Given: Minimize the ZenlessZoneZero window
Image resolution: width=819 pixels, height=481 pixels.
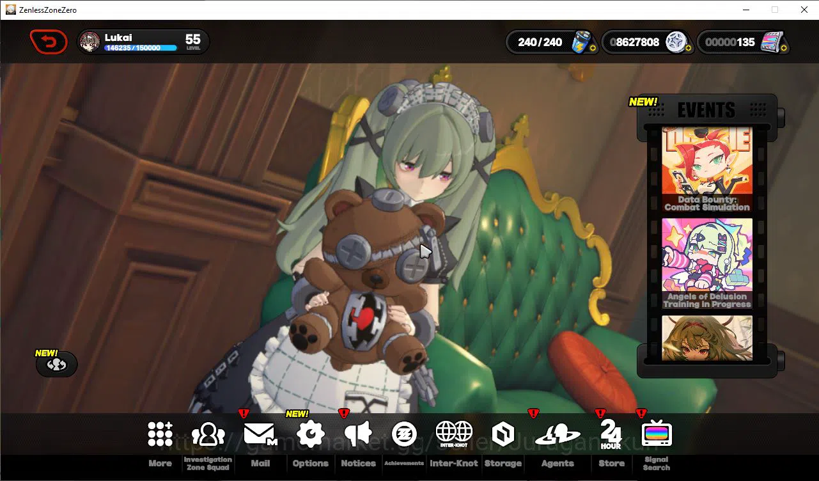Looking at the screenshot, I should (745, 10).
